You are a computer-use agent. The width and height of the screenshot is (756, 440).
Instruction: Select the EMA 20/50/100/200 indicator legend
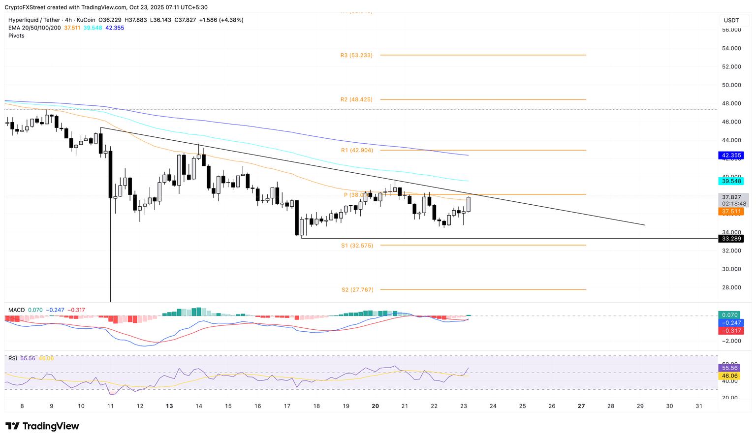tap(34, 28)
